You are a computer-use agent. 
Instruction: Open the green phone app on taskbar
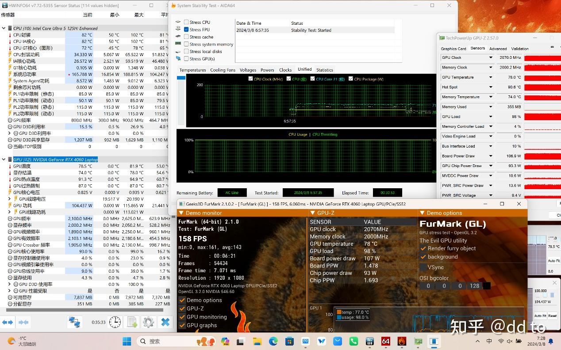(354, 341)
